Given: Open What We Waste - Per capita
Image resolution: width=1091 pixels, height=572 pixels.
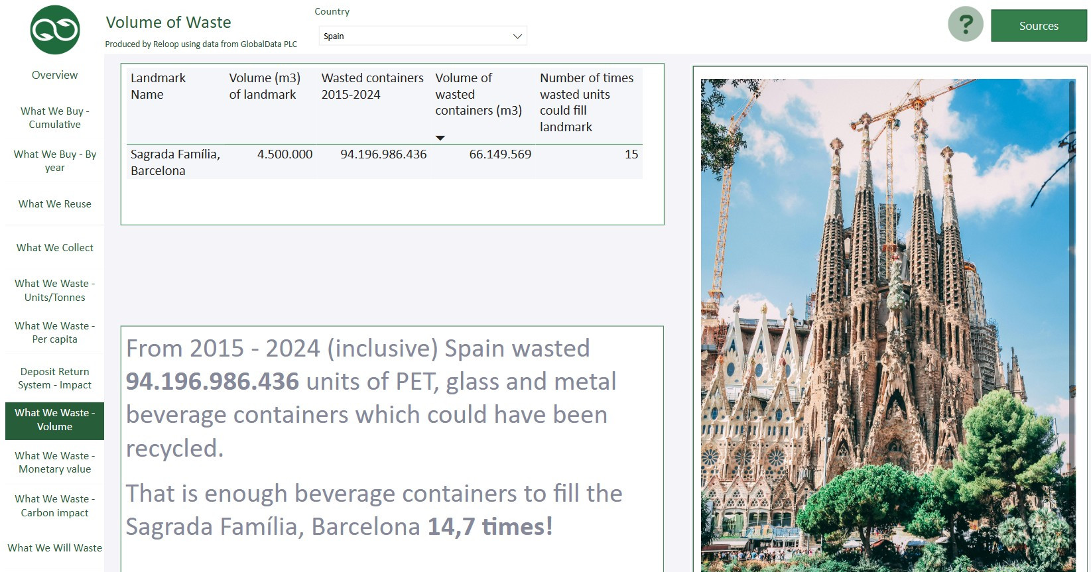Looking at the screenshot, I should 54,332.
